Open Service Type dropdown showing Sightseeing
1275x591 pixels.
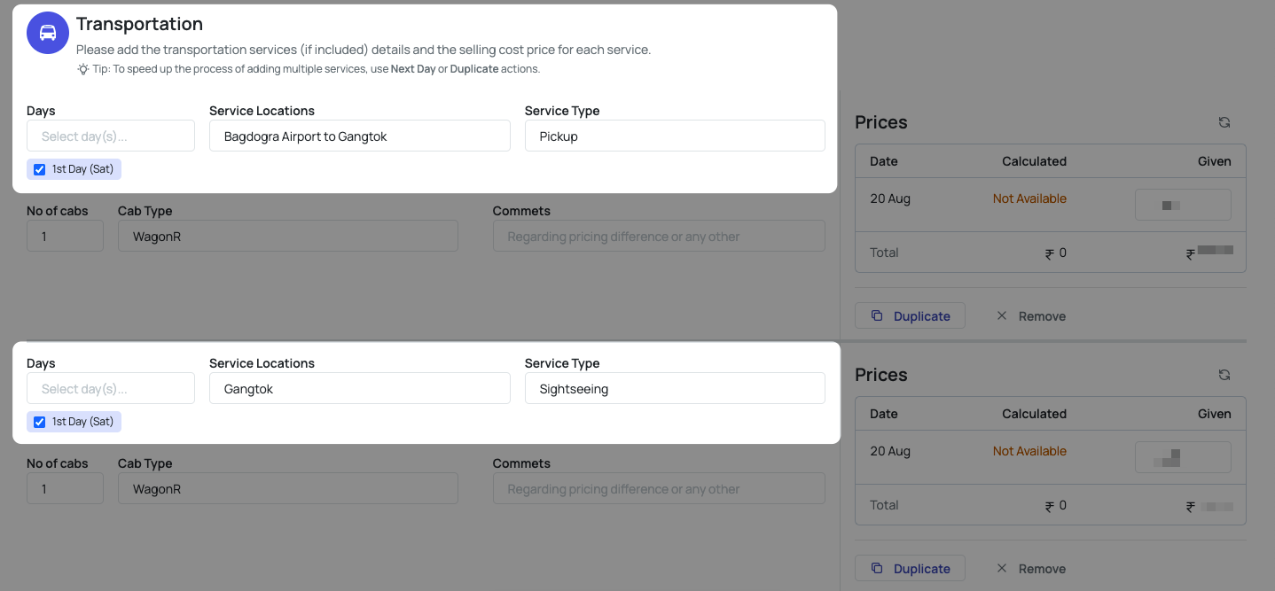[675, 389]
